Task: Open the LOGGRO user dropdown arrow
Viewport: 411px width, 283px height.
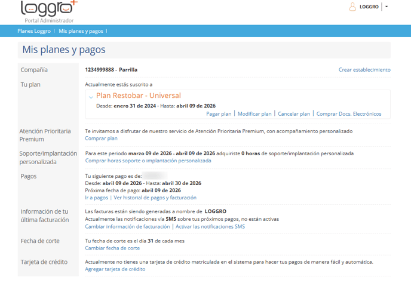Action: point(387,7)
